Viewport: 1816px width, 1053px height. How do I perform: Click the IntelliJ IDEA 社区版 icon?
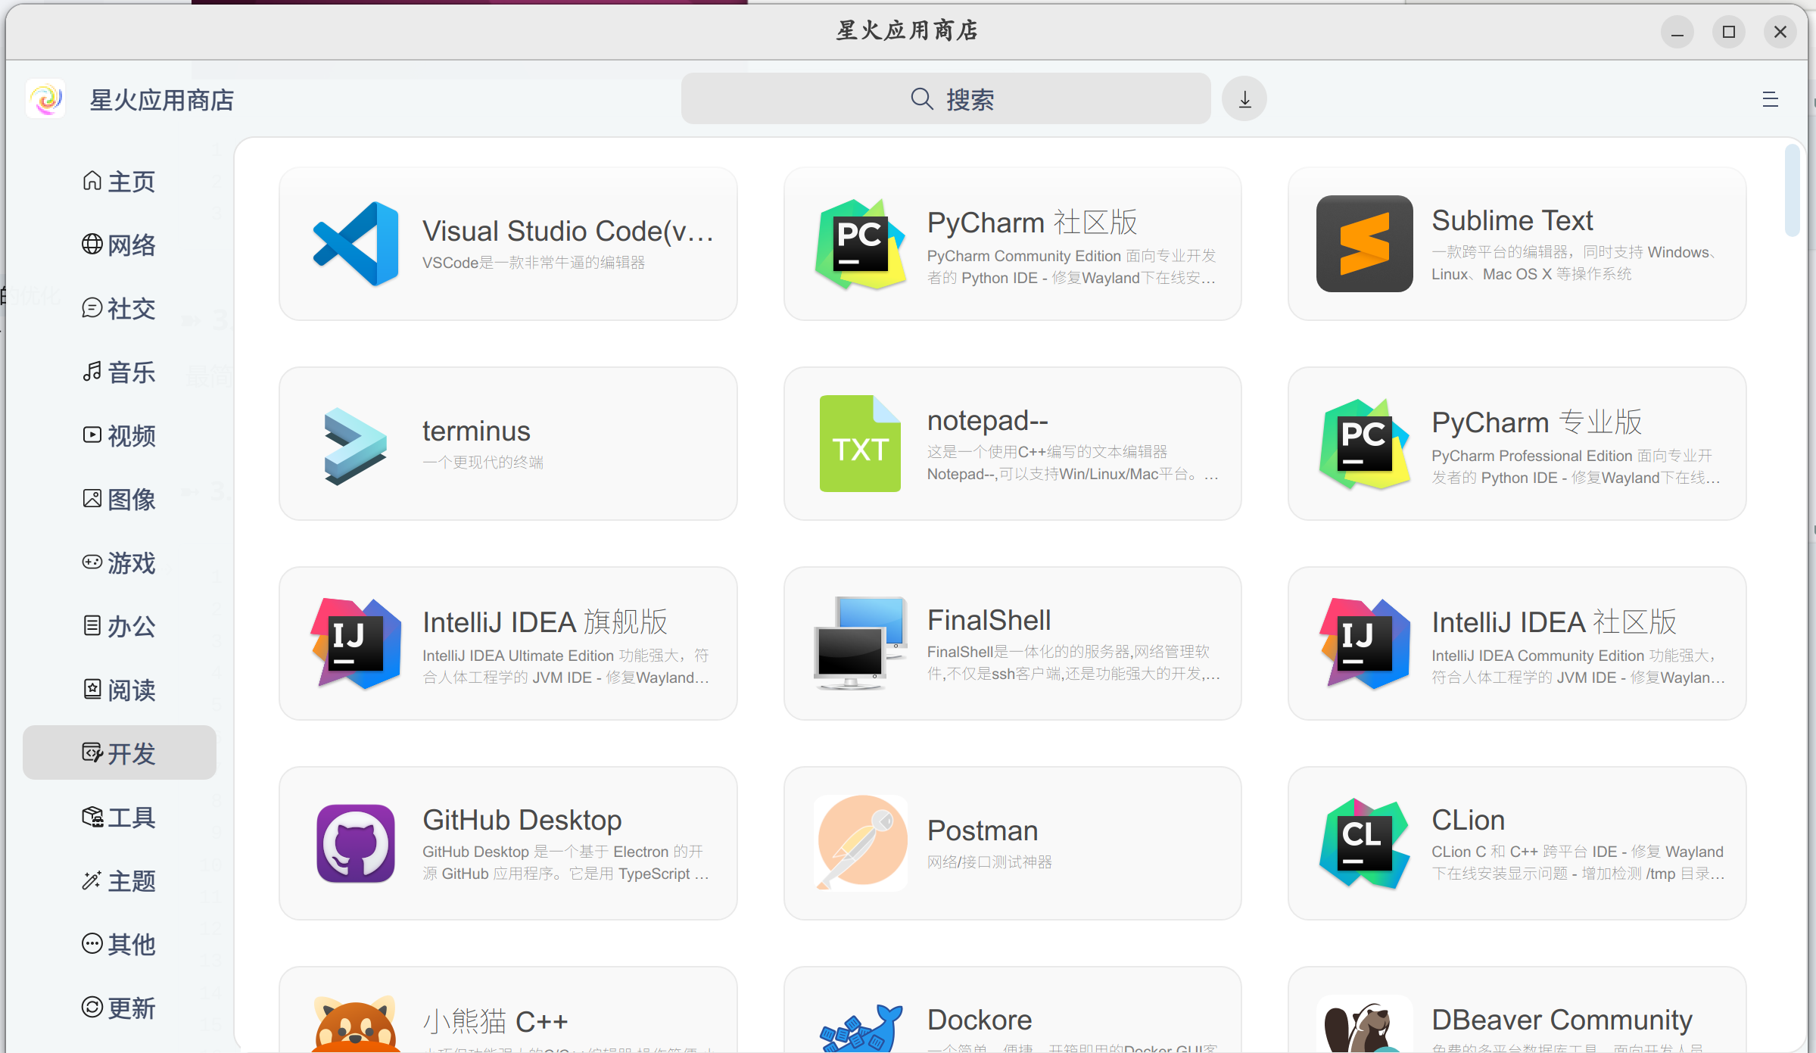point(1364,643)
